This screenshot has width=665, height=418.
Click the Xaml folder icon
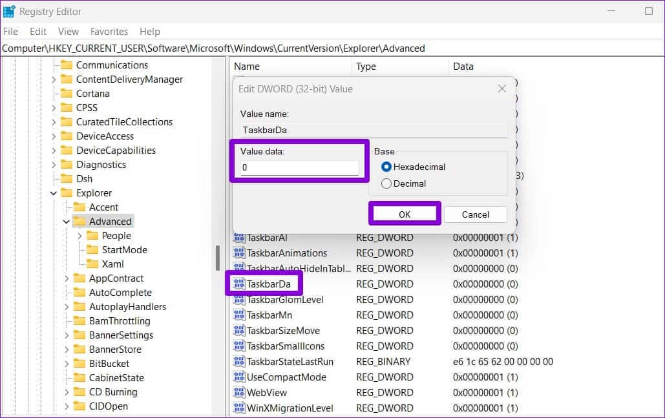92,264
